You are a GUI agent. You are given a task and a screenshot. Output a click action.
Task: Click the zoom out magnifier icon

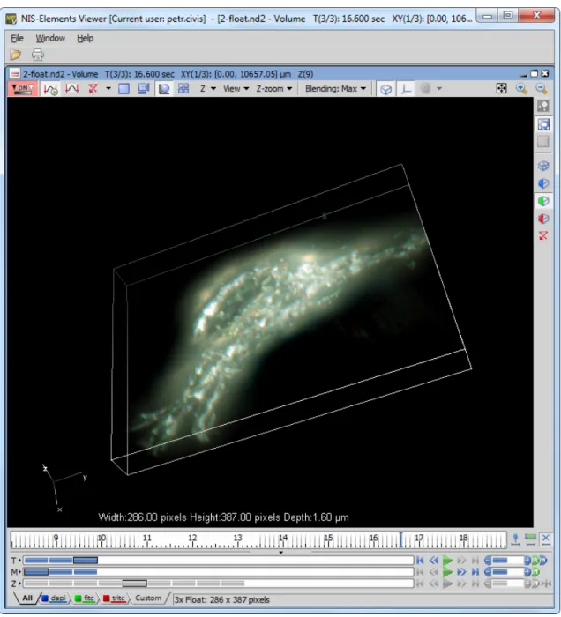click(542, 88)
